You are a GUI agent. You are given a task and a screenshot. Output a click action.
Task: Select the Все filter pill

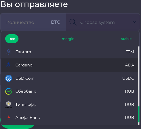coord(12,39)
